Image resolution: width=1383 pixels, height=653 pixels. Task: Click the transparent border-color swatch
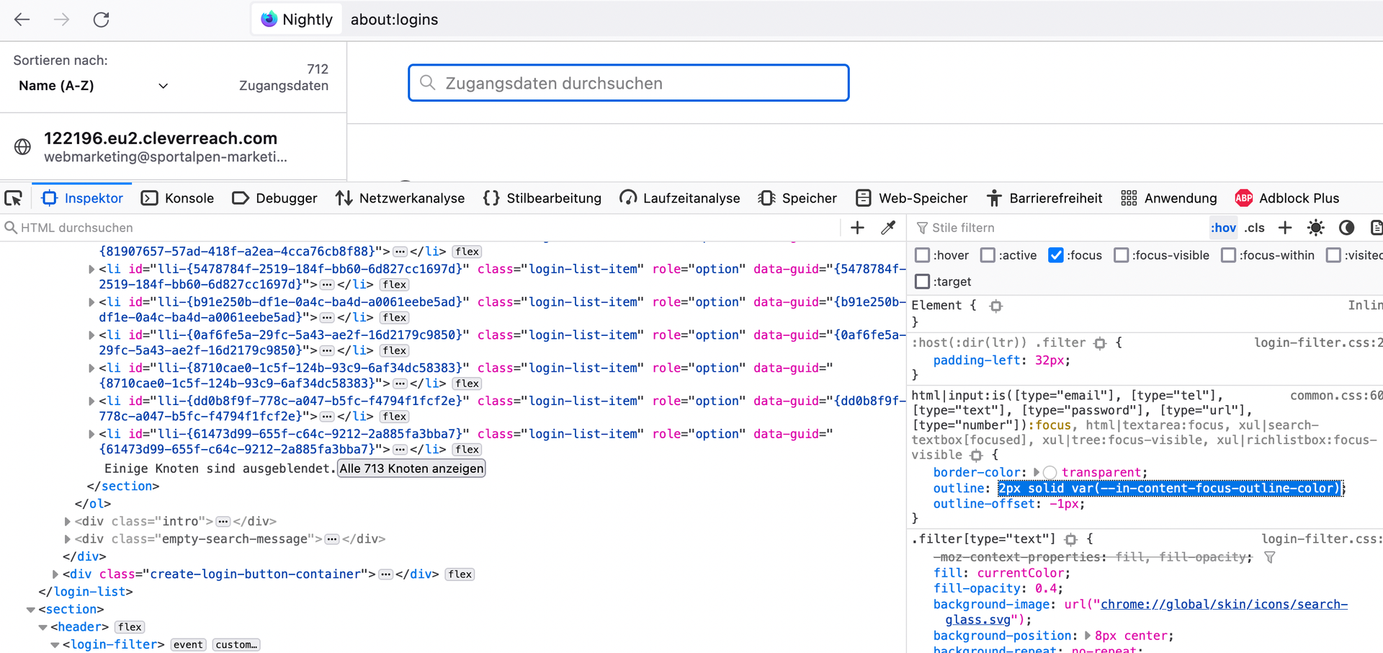click(1050, 473)
